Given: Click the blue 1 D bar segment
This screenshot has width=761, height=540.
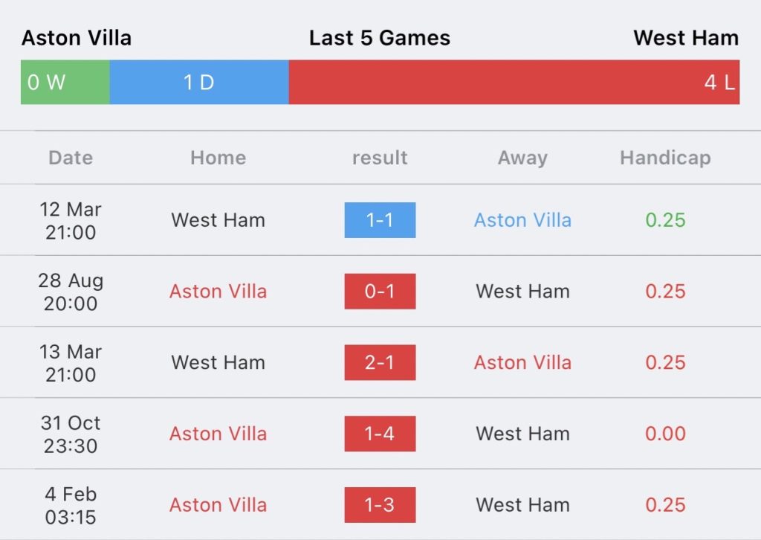Looking at the screenshot, I should [199, 82].
